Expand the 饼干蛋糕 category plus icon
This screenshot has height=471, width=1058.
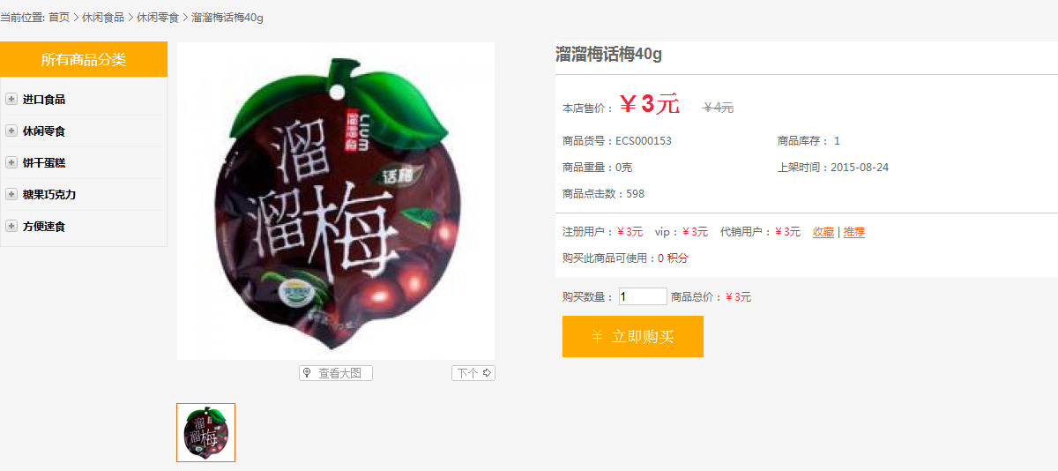pos(11,163)
